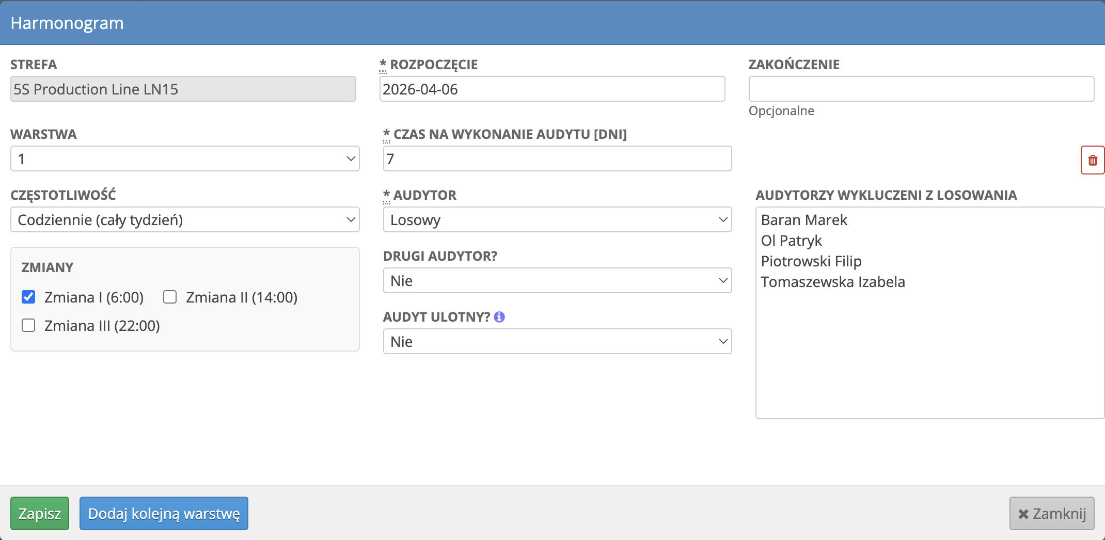Viewport: 1105px width, 540px height.
Task: Close the dialog with Zamknij
Action: tap(1051, 513)
